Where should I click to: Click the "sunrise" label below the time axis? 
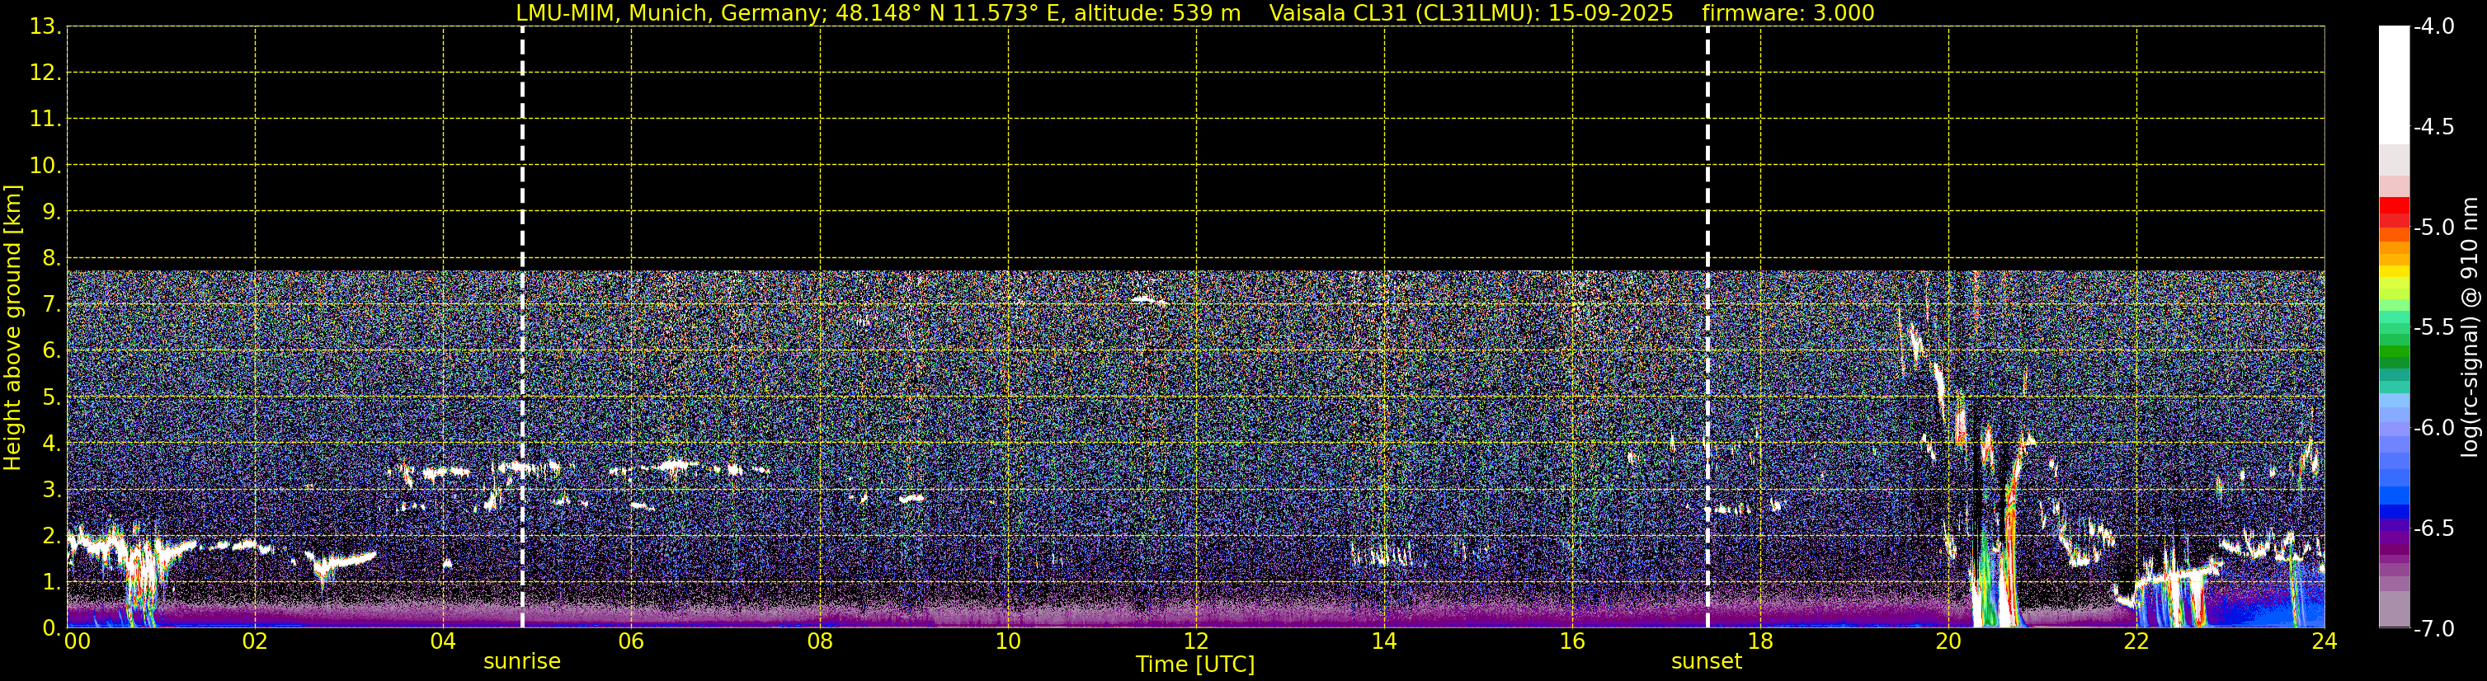[521, 662]
